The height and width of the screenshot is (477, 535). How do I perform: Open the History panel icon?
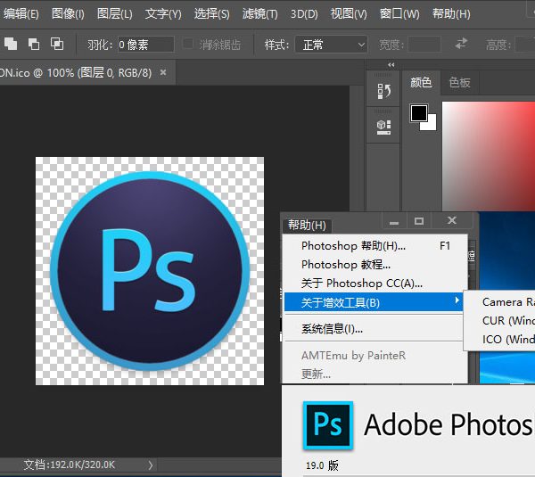click(384, 91)
